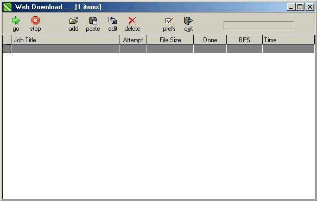Delete the selected job with the red X
The width and height of the screenshot is (317, 201).
pos(132,21)
